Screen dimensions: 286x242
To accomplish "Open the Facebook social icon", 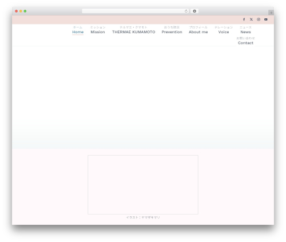I will (244, 19).
